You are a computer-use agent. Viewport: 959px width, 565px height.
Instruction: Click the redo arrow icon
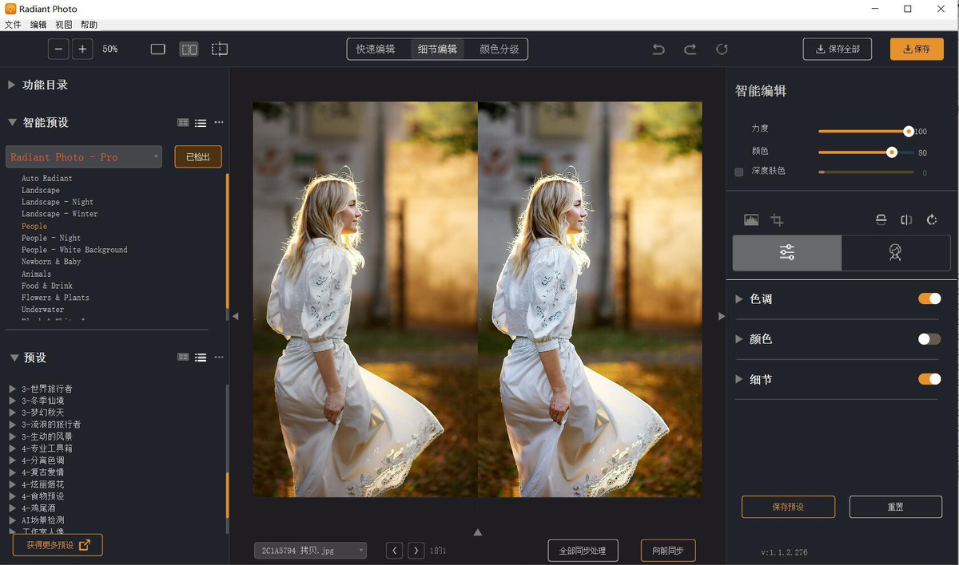pyautogui.click(x=690, y=49)
